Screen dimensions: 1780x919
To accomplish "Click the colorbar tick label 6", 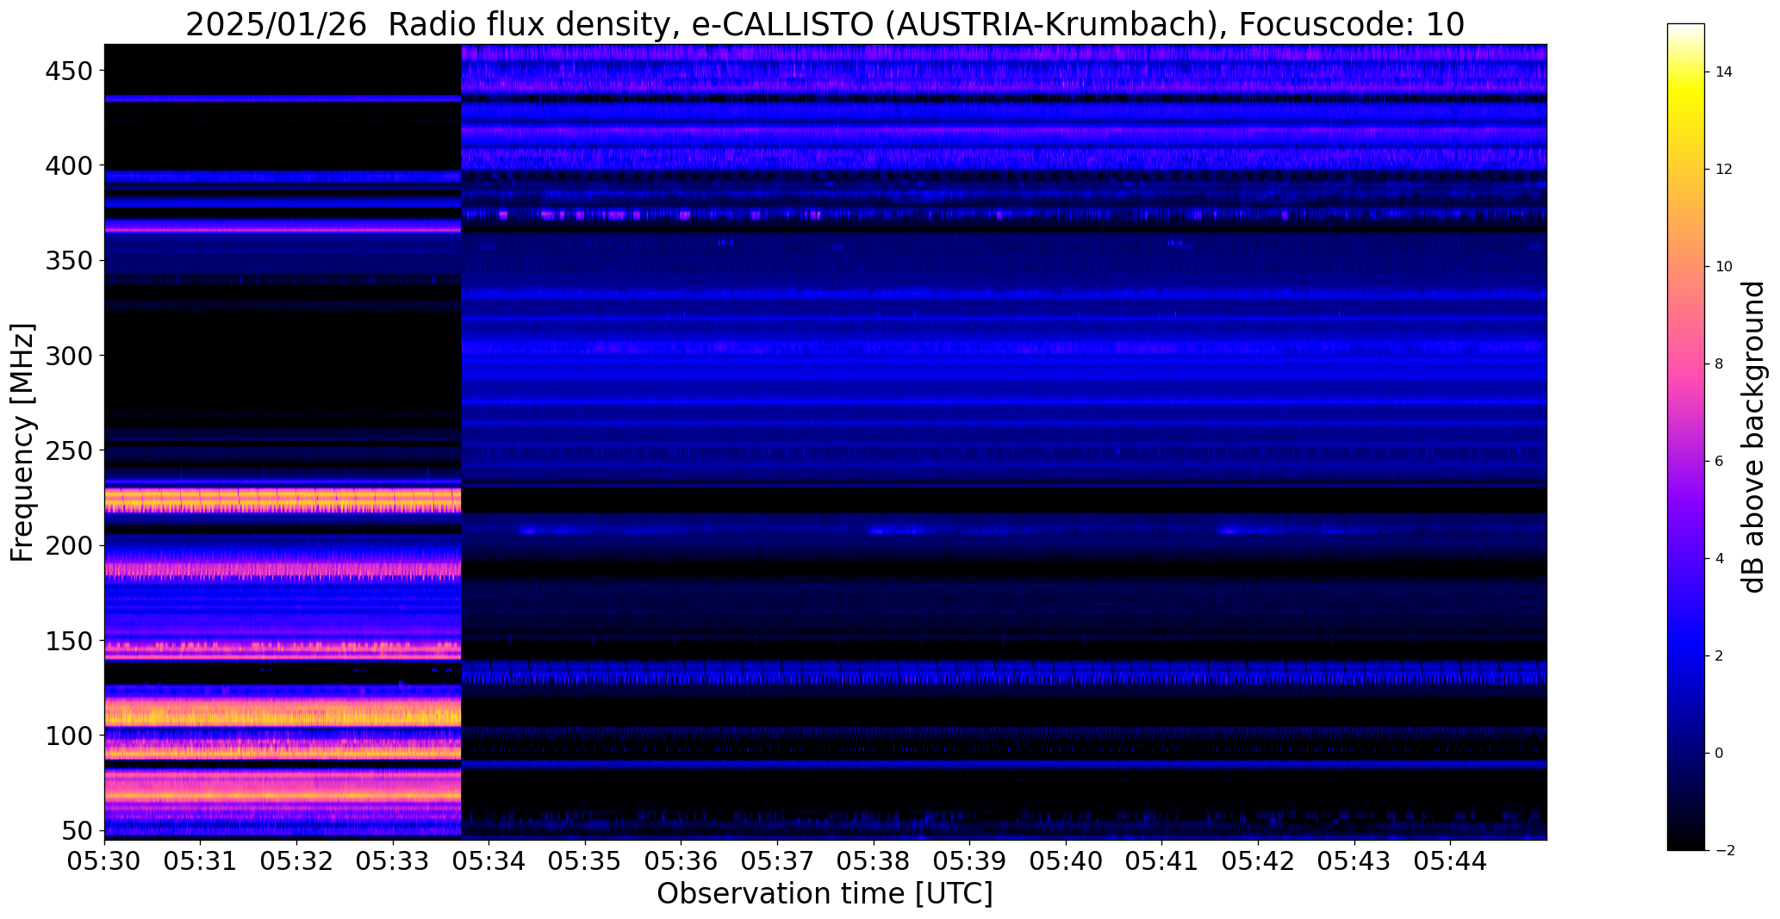I will coord(1720,462).
